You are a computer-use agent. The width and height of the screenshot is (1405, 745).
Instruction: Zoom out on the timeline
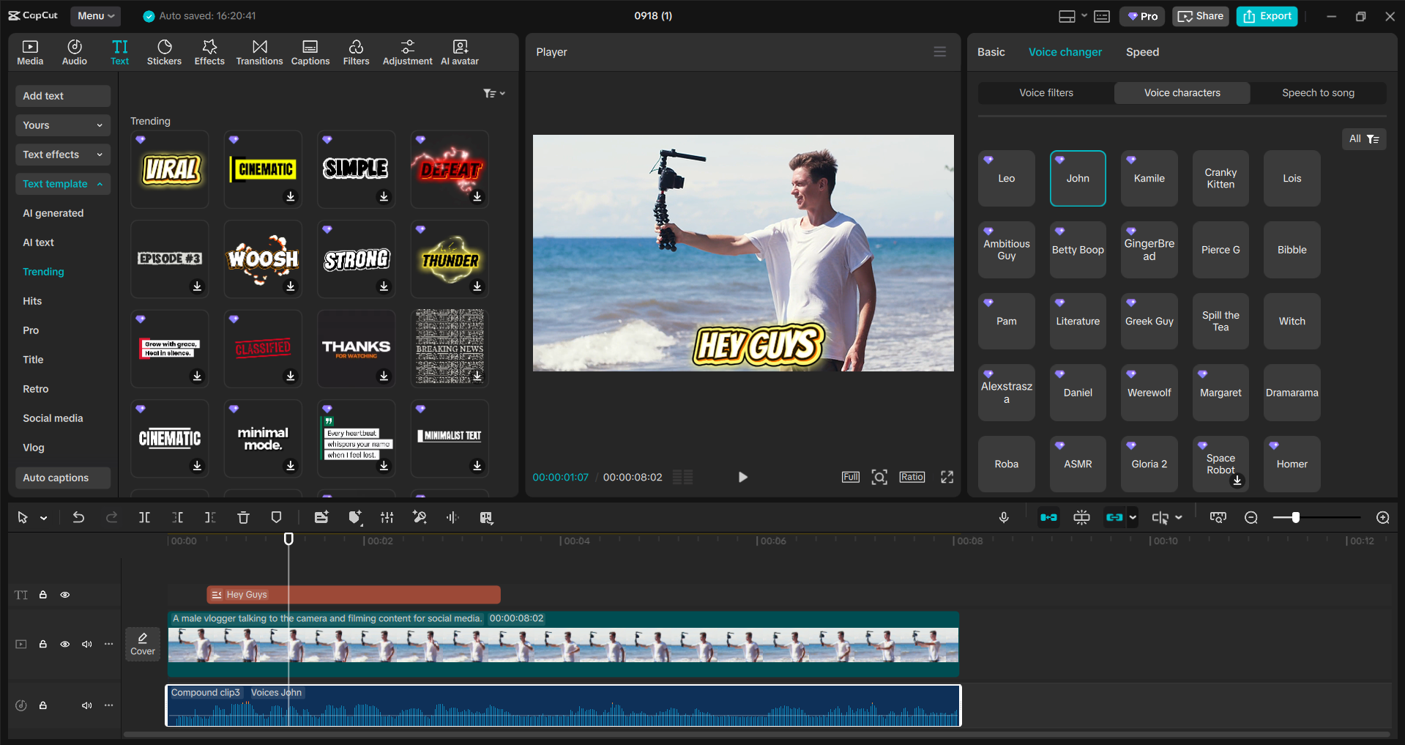pyautogui.click(x=1251, y=517)
